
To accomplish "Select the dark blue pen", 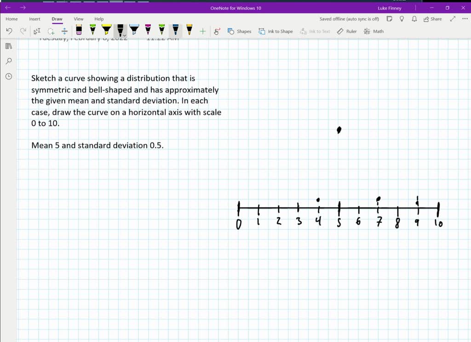I will pos(175,30).
